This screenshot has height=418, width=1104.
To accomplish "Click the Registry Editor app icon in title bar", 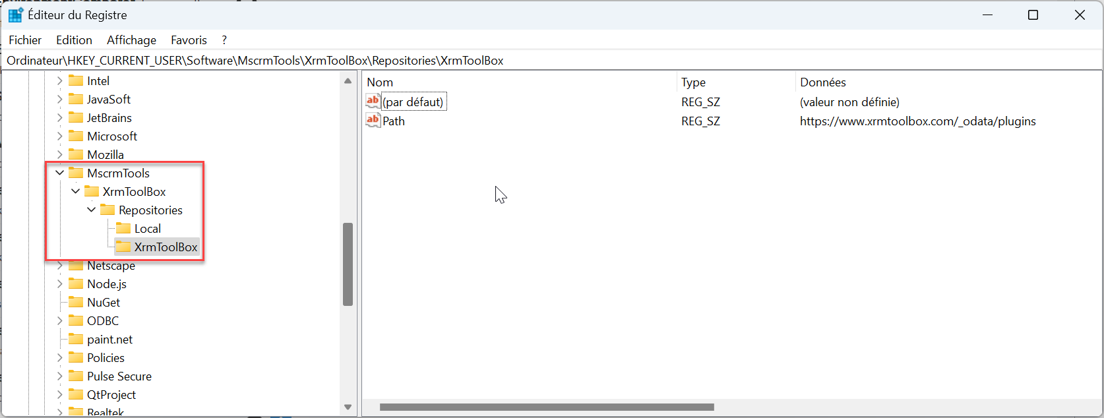I will 15,15.
